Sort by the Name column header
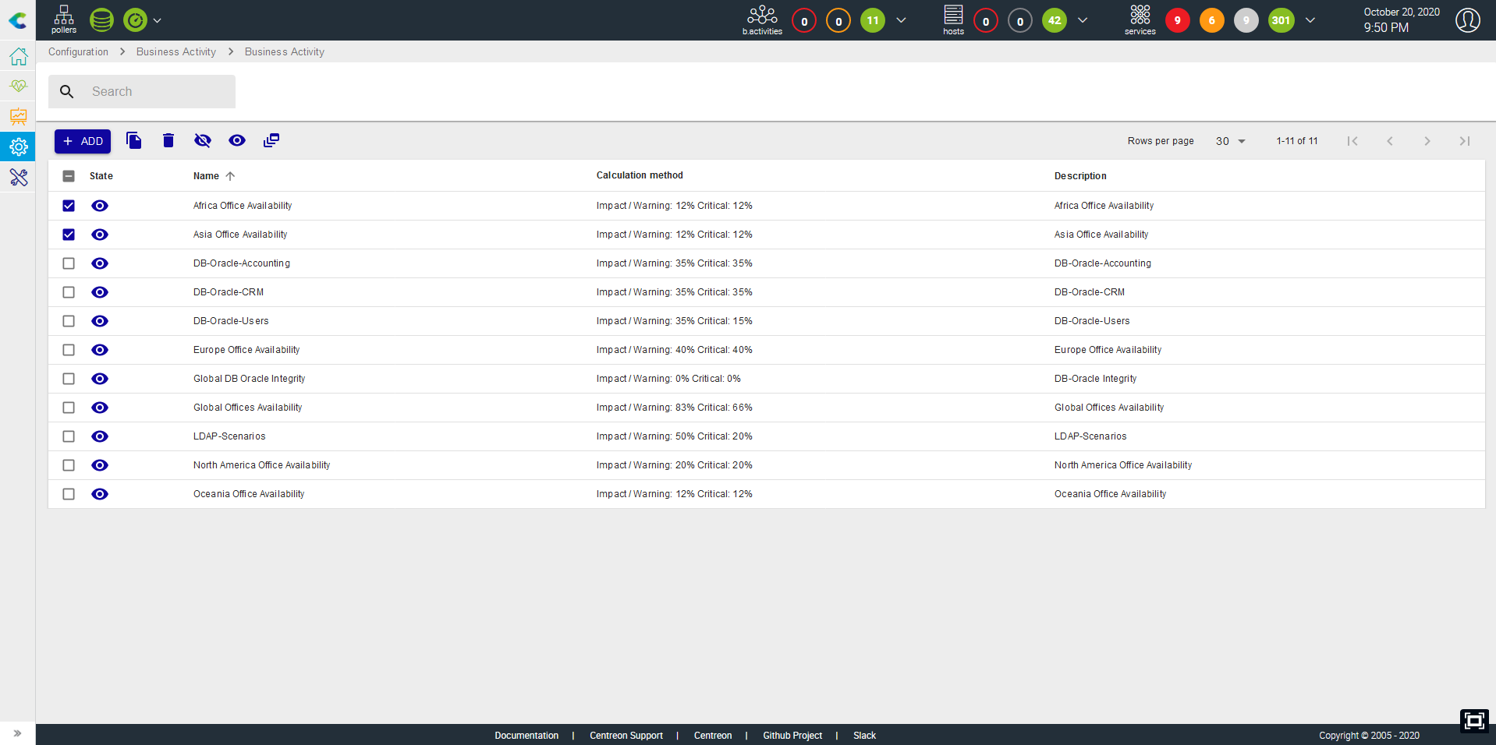The image size is (1496, 745). [207, 176]
